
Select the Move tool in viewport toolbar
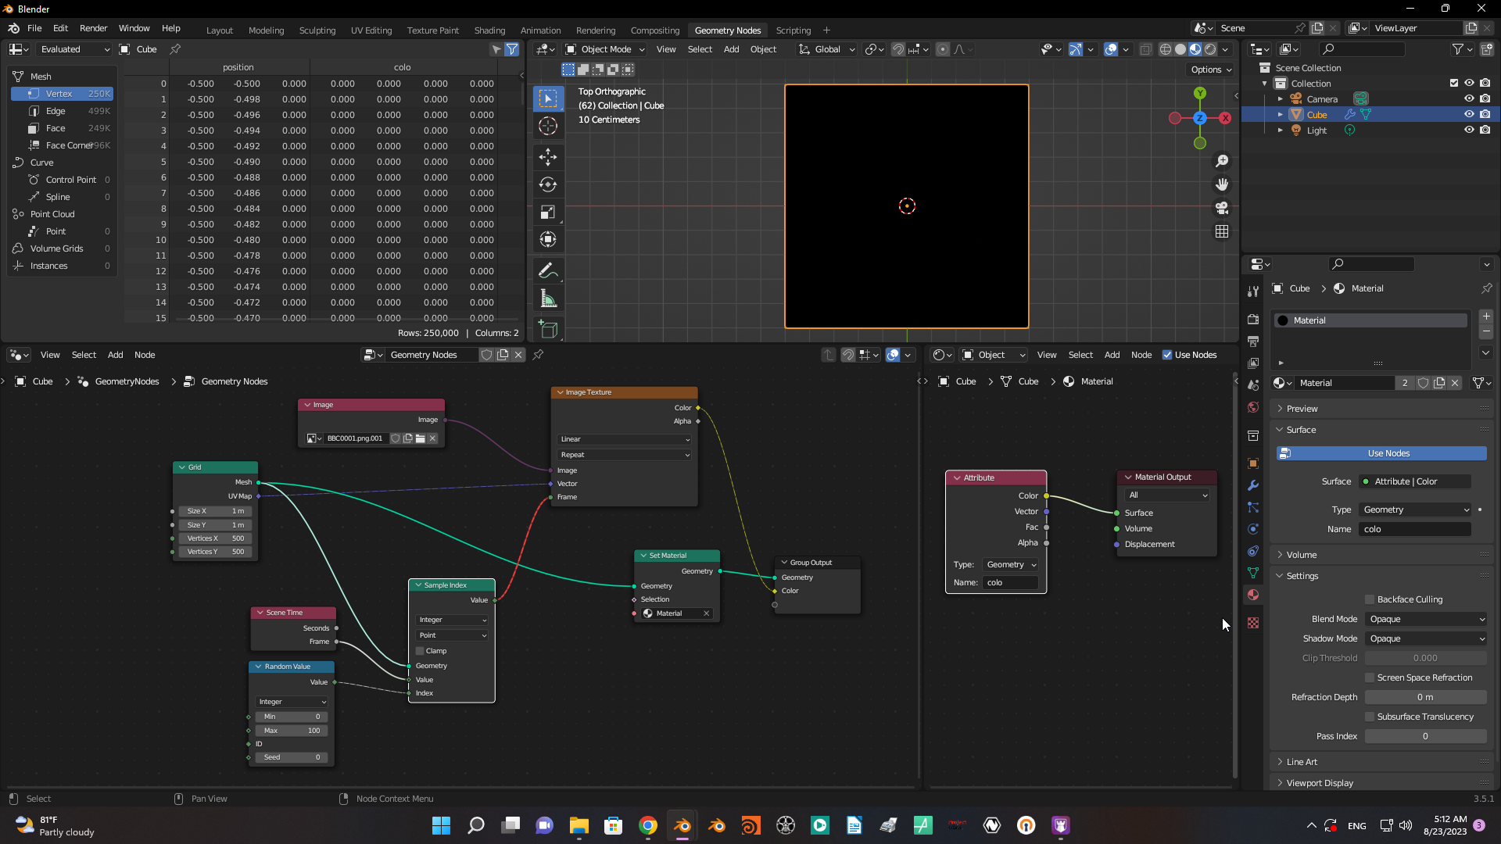[x=548, y=157]
